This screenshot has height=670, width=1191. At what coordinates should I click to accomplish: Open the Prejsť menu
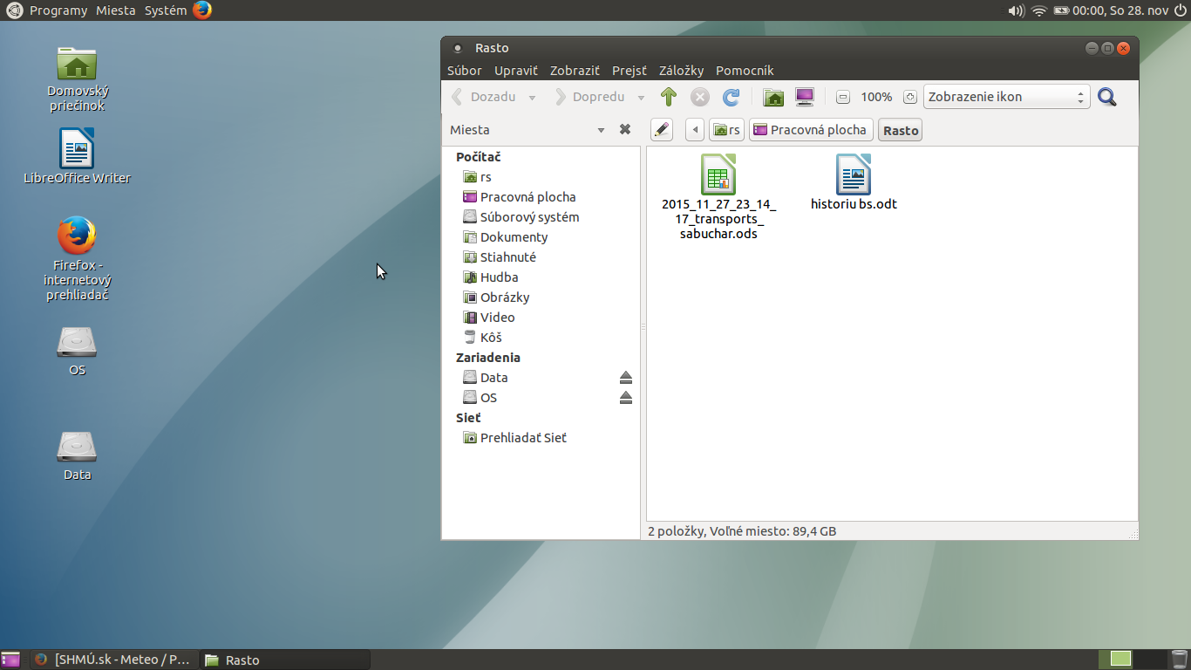(x=630, y=71)
